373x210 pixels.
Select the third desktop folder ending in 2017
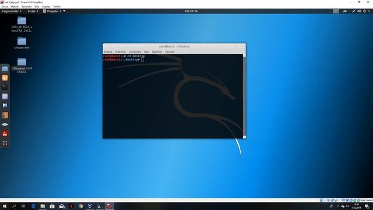(22, 65)
